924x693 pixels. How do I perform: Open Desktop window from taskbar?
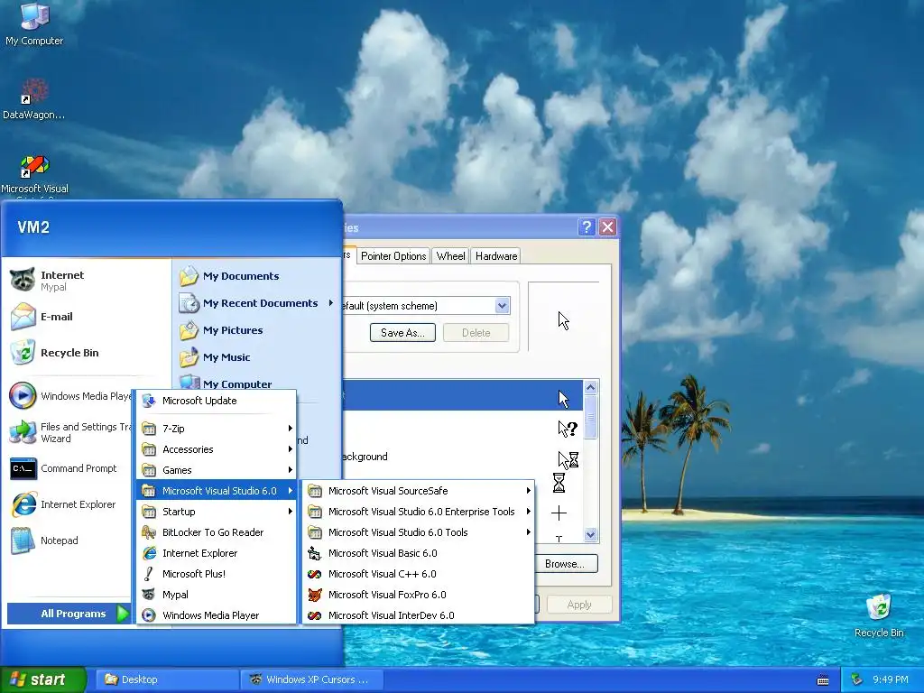[167, 679]
